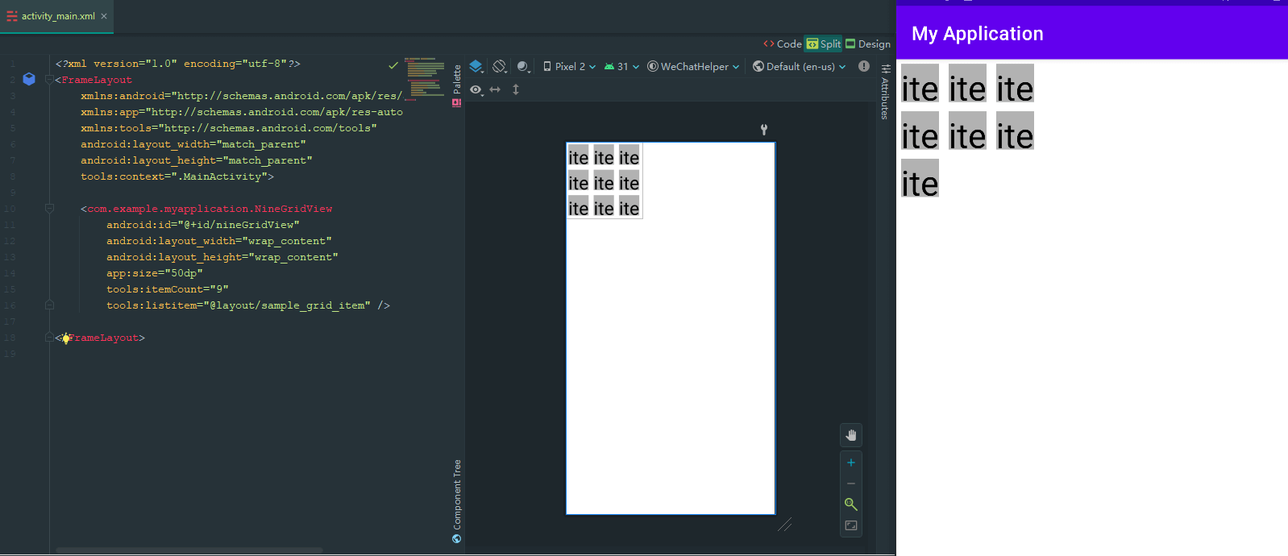Collapse the NineGridView tag fold on line 10
This screenshot has width=1288, height=556.
49,209
